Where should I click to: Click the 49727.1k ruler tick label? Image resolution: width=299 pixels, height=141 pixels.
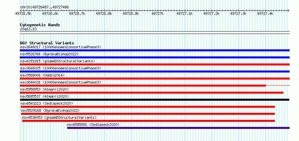[185, 13]
